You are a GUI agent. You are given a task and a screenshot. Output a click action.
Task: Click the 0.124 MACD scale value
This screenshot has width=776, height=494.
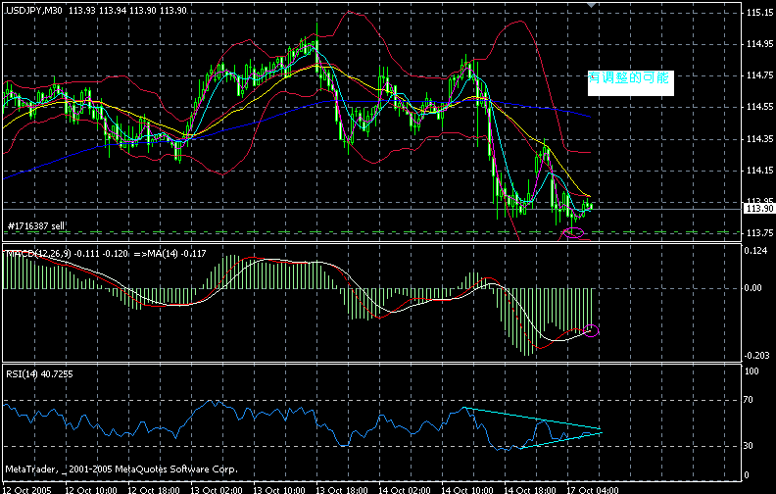[x=755, y=251]
